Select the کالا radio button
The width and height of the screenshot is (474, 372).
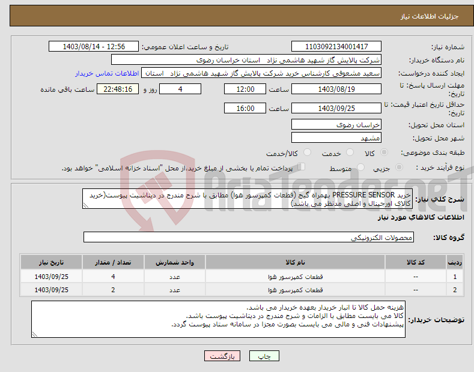[384, 152]
